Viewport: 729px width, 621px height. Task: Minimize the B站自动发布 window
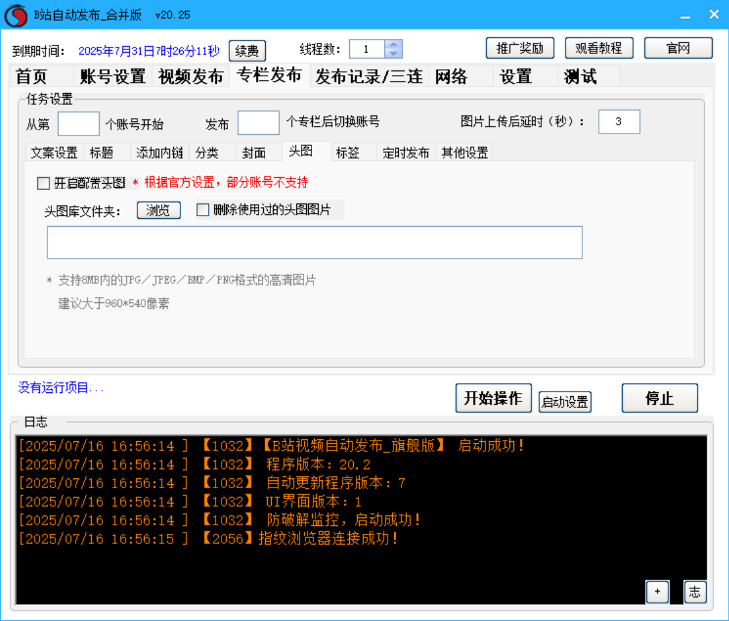685,16
